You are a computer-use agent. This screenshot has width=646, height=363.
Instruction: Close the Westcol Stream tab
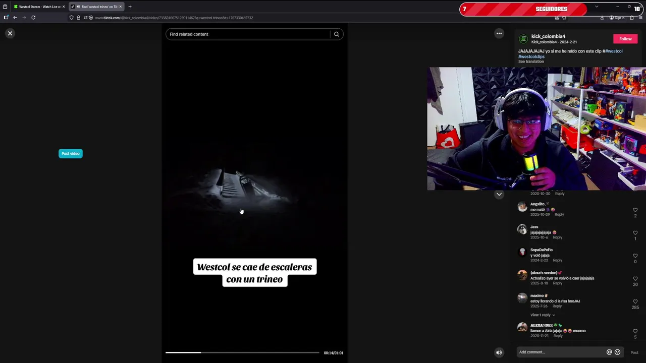tap(64, 7)
